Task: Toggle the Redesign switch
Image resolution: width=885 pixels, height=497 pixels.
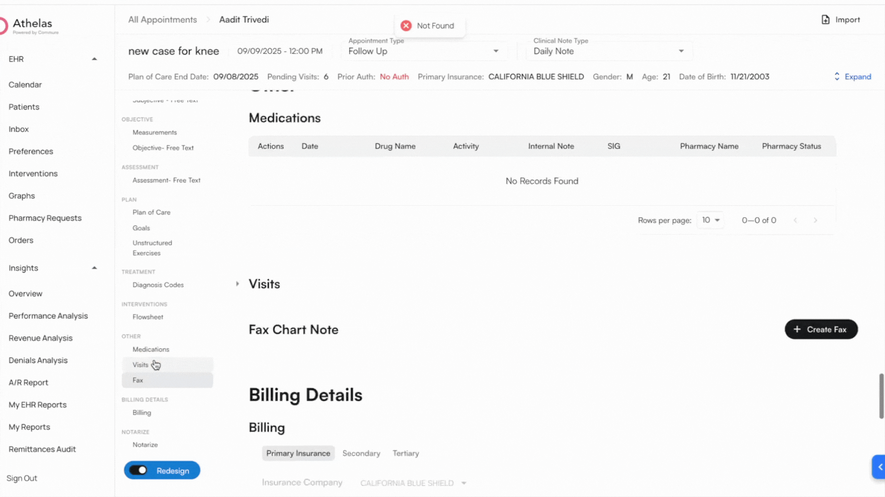Action: pos(138,470)
